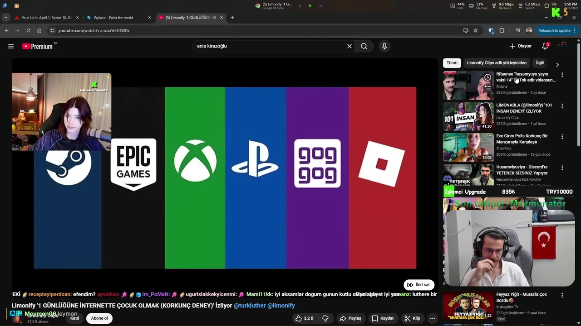Add RRaenee video to Watch Later

coord(487,77)
